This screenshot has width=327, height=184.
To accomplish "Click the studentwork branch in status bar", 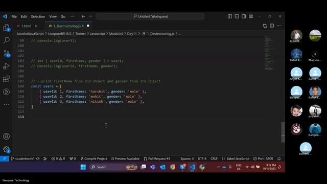I will click(x=22, y=159).
